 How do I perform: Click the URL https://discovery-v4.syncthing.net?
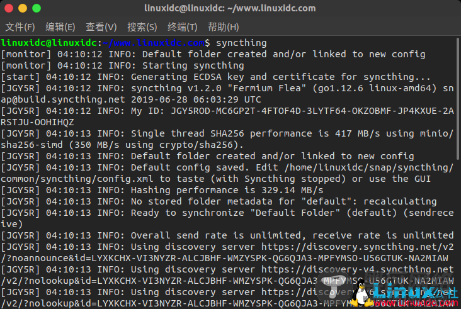pyautogui.click(x=358, y=269)
